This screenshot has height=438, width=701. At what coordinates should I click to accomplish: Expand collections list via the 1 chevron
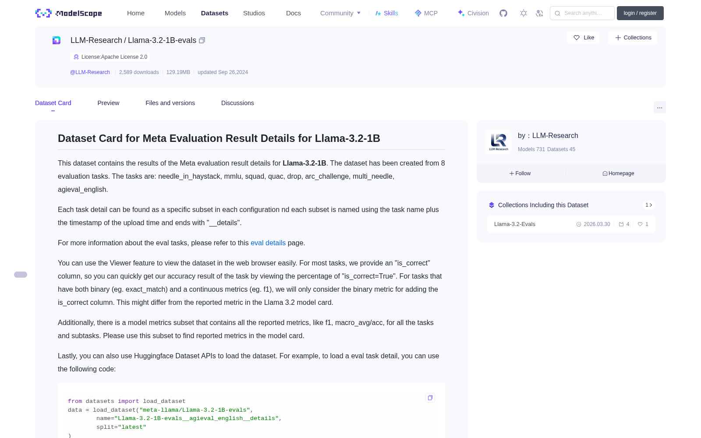(649, 205)
